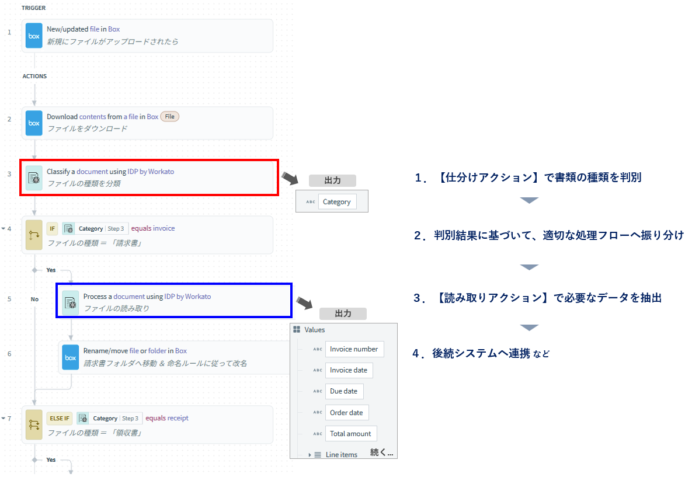The image size is (692, 477).
Task: Open the Rename/move file or folder step
Action: click(x=174, y=357)
